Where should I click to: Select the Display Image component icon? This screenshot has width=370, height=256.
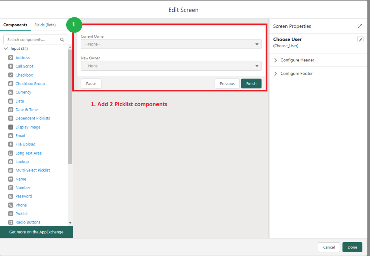tap(10, 127)
